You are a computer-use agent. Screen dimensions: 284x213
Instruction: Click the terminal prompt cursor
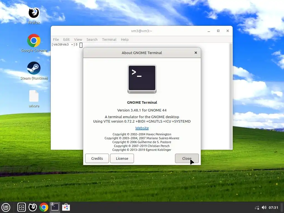[81, 45]
